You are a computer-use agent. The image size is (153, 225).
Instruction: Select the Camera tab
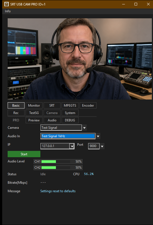[x=52, y=113]
